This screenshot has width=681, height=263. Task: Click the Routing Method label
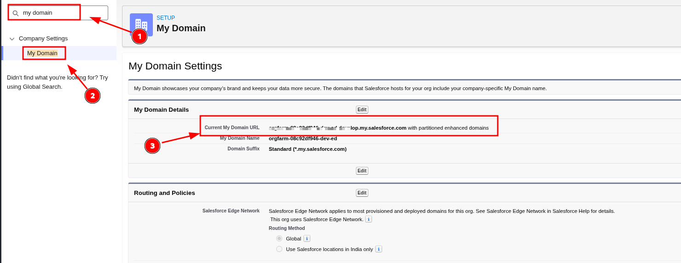tap(287, 228)
